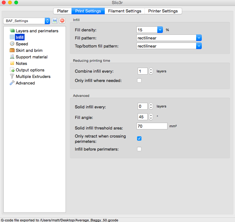
Task: Open the Top/bottom fill pattern dropdown
Action: pyautogui.click(x=199, y=46)
